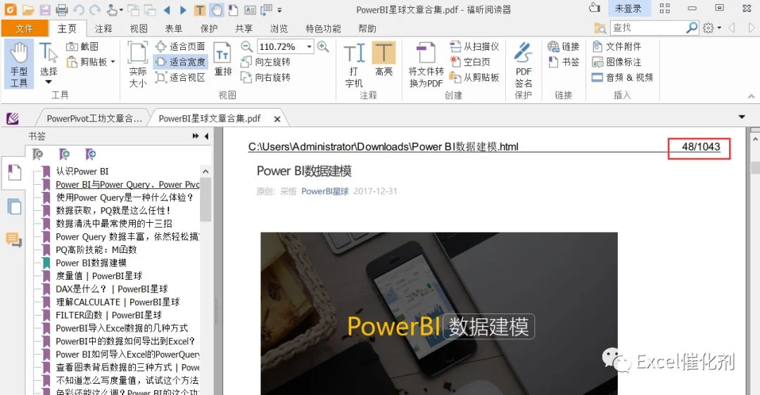Screen dimensions: 760x395
Task: Toggle the Highlight (高亮) tool
Action: point(384,60)
